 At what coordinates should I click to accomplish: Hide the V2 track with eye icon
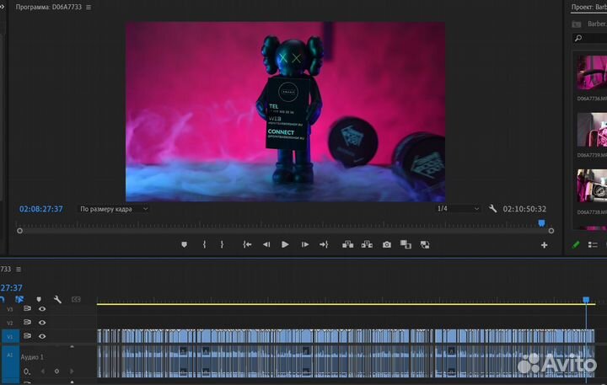[42, 323]
